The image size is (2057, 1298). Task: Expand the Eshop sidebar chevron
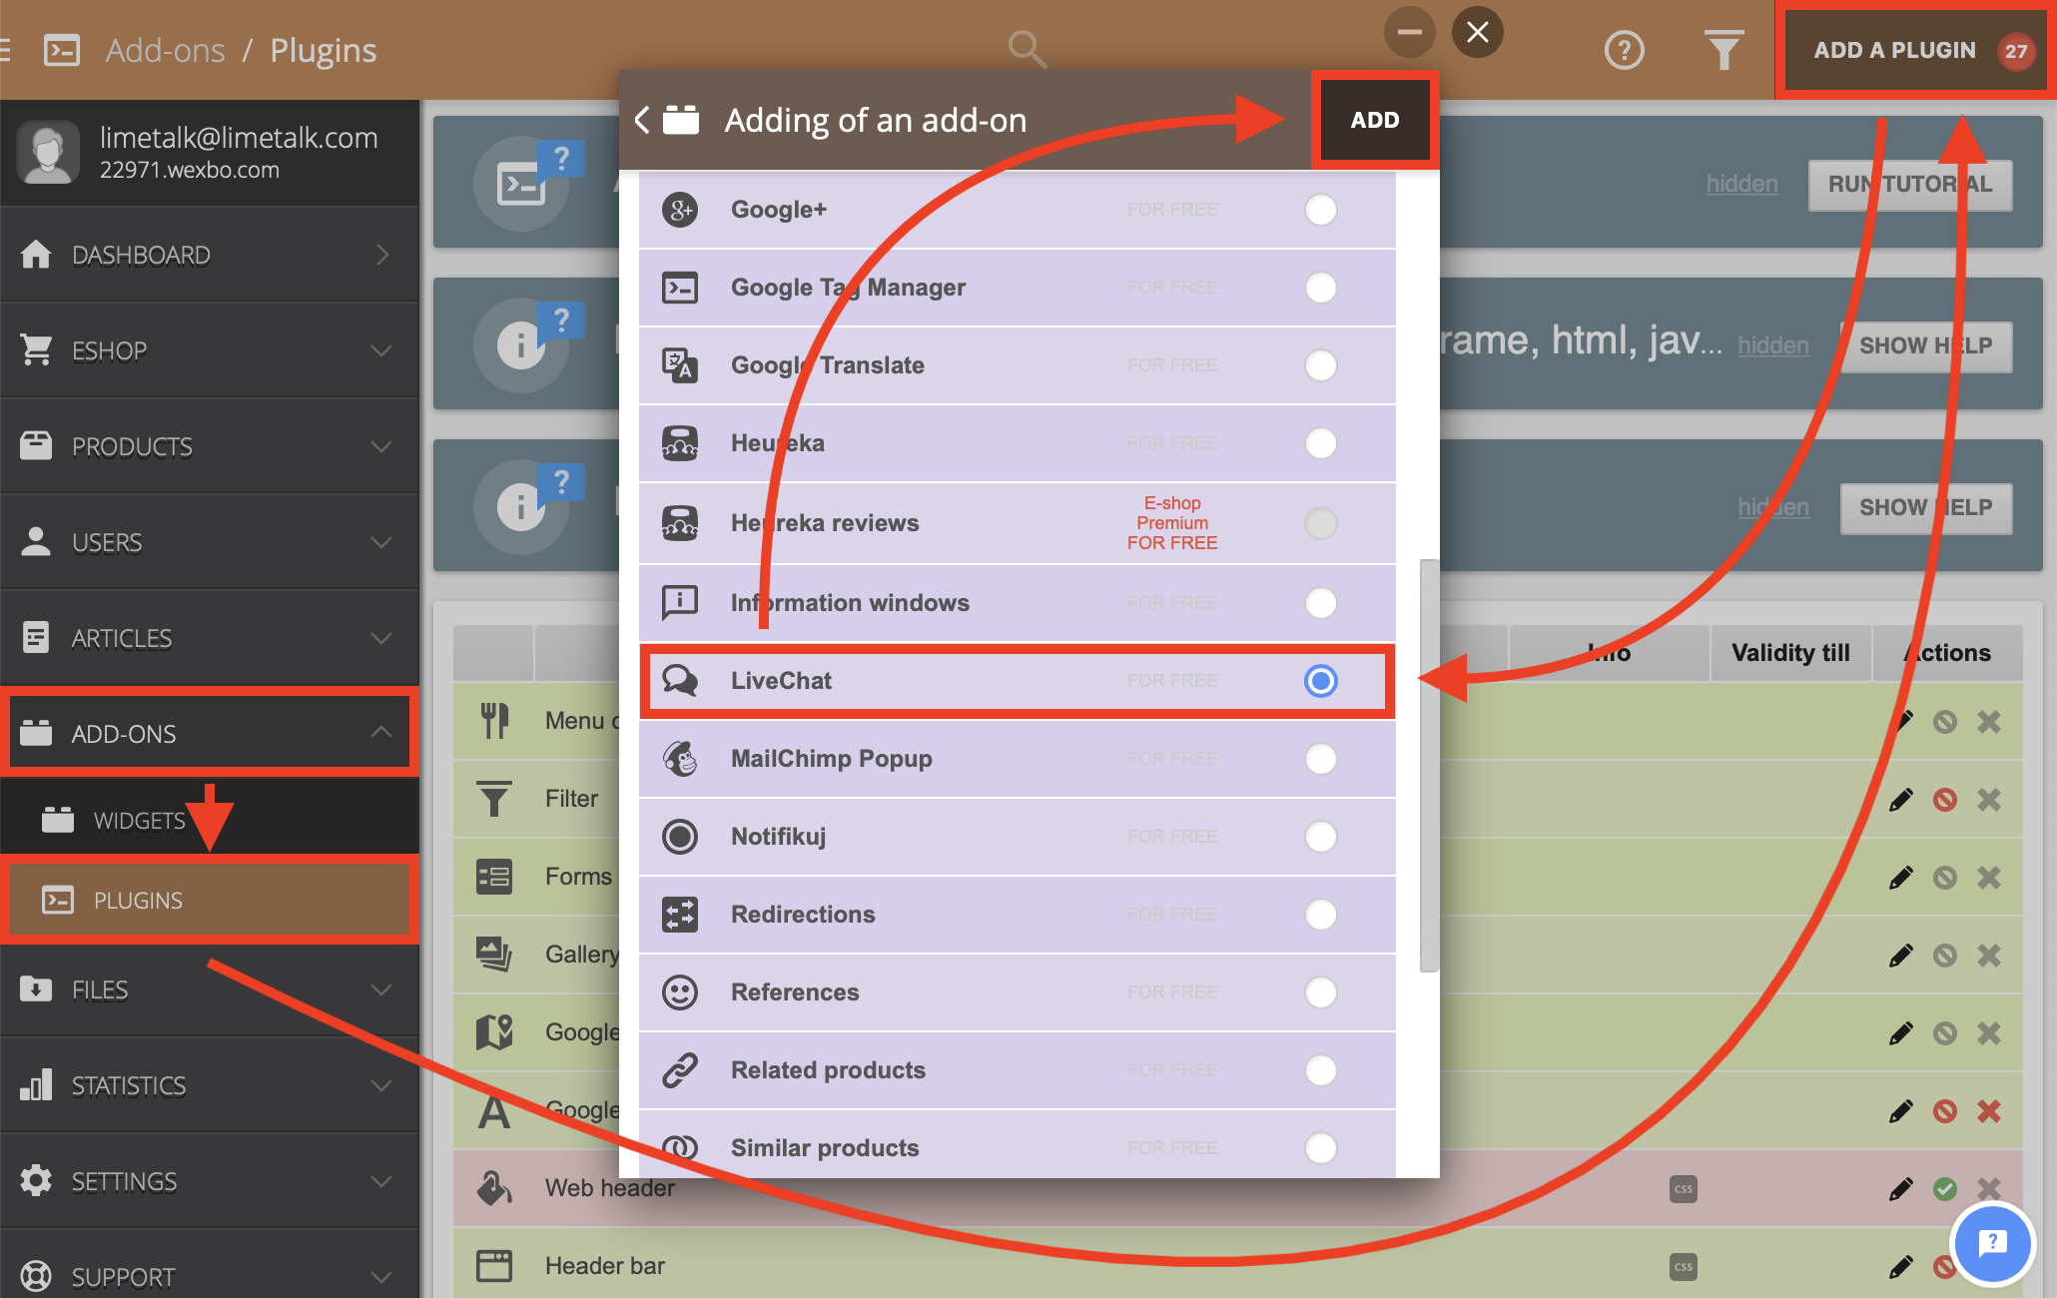381,350
